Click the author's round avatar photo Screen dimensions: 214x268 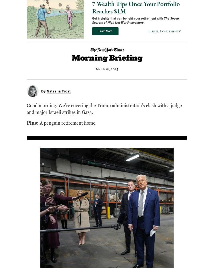point(33,91)
